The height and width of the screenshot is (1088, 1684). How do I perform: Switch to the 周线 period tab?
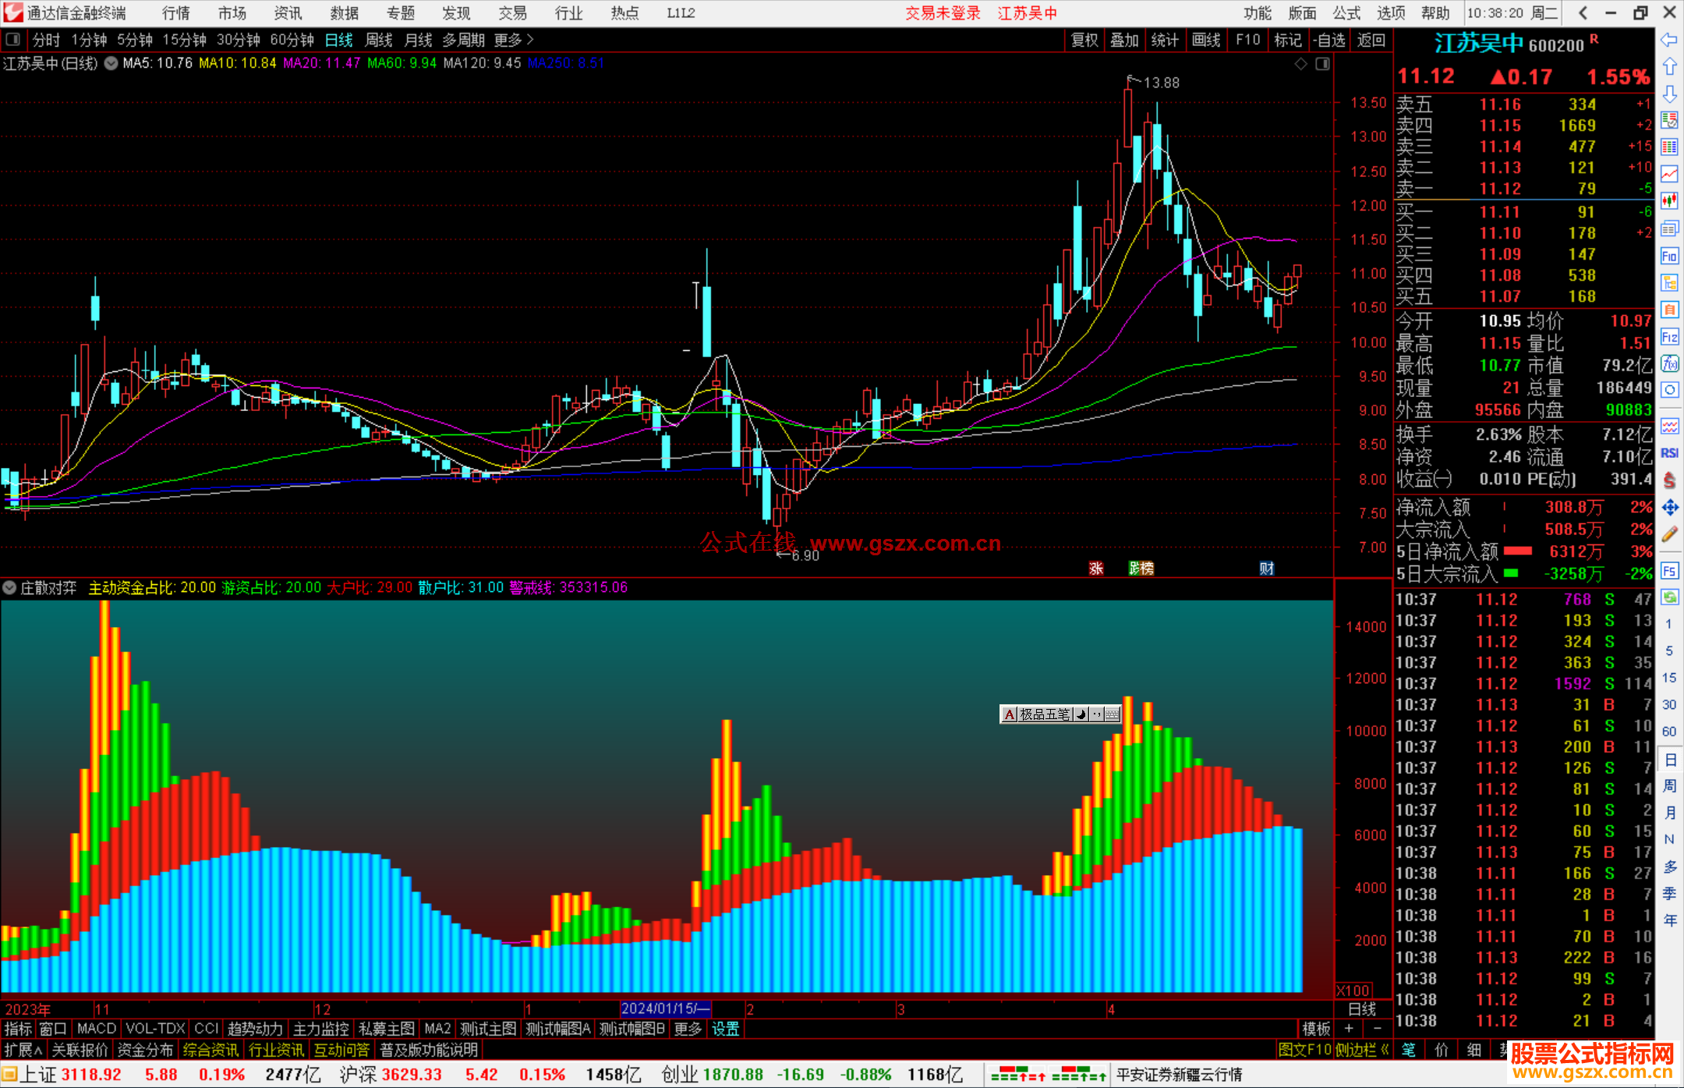point(379,39)
